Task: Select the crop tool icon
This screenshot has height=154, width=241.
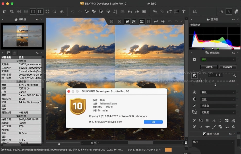Action: pyautogui.click(x=227, y=127)
